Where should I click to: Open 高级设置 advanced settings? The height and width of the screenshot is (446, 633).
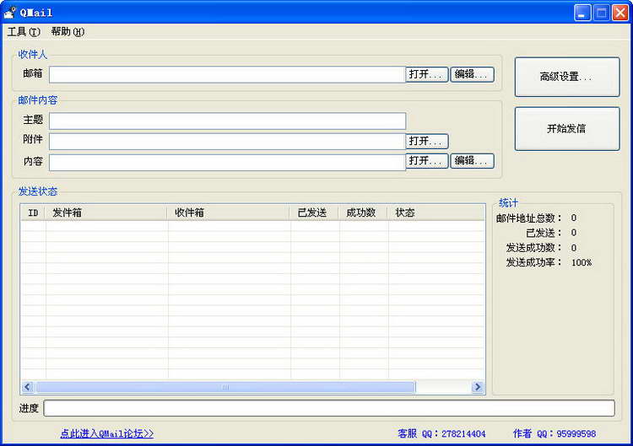pyautogui.click(x=567, y=77)
